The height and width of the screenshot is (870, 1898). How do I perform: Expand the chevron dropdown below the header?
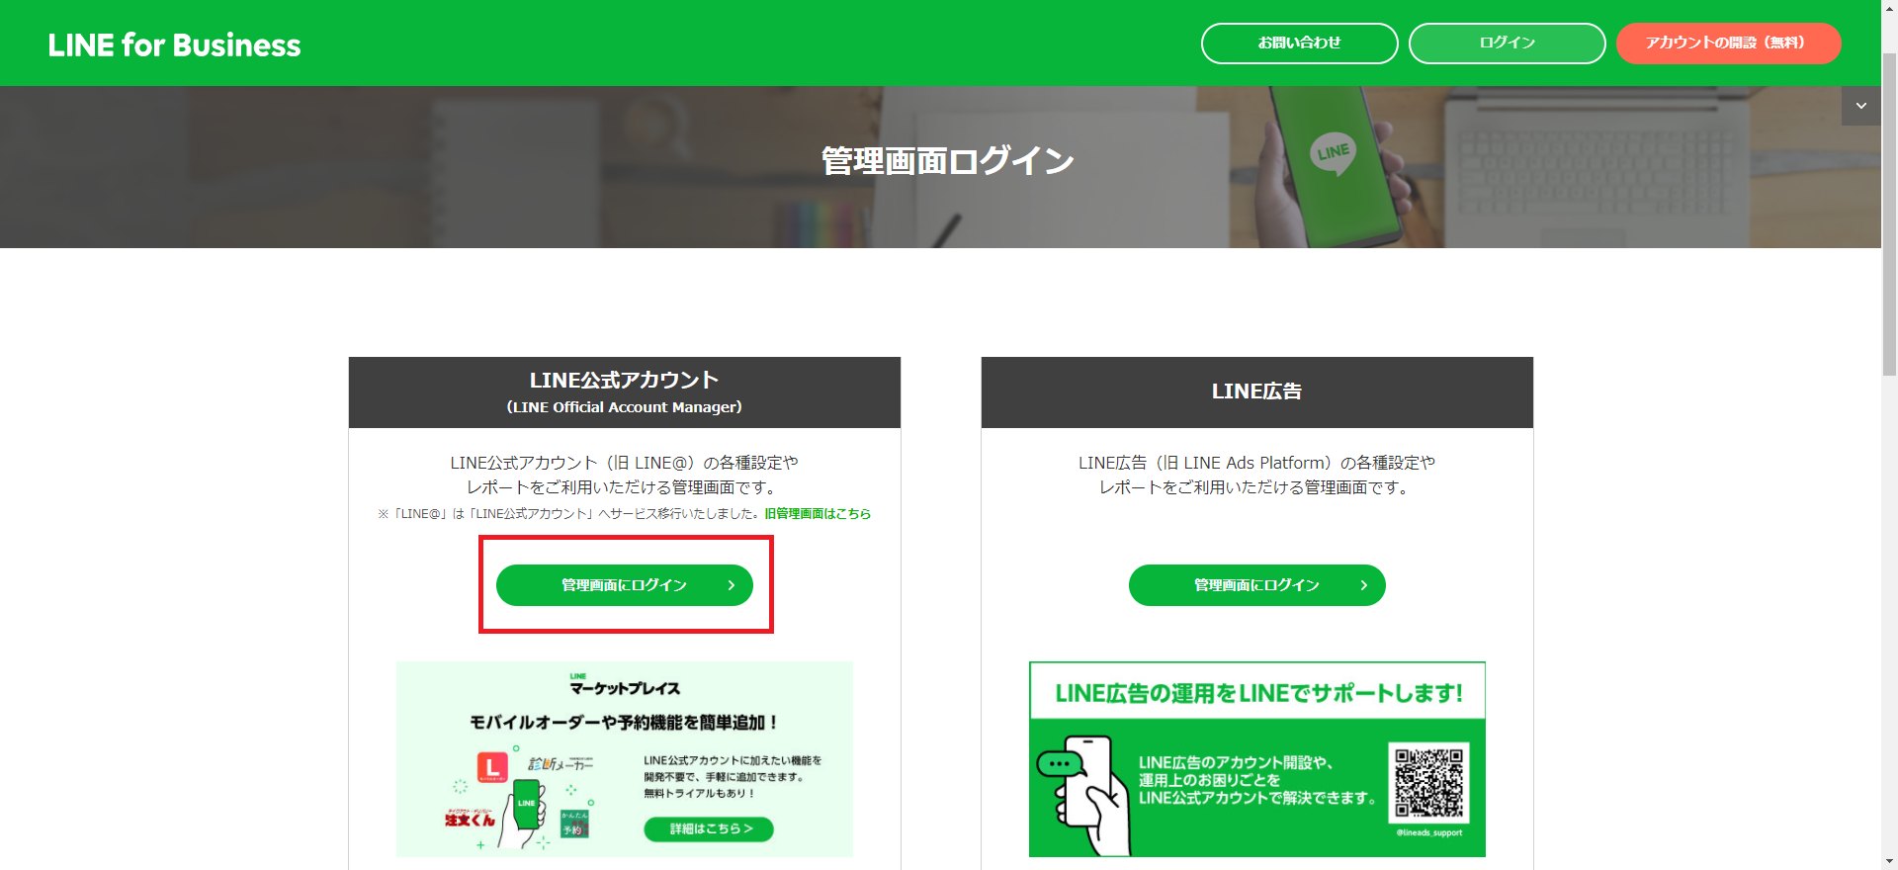tap(1860, 106)
